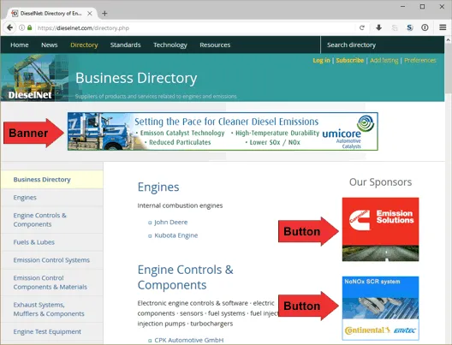452x345 pixels.
Task: Click the DieselNet tab favicon
Action: click(x=15, y=14)
